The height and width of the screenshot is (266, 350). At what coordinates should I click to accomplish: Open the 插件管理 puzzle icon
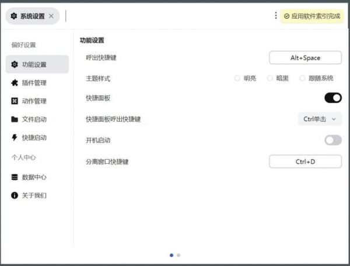point(15,83)
